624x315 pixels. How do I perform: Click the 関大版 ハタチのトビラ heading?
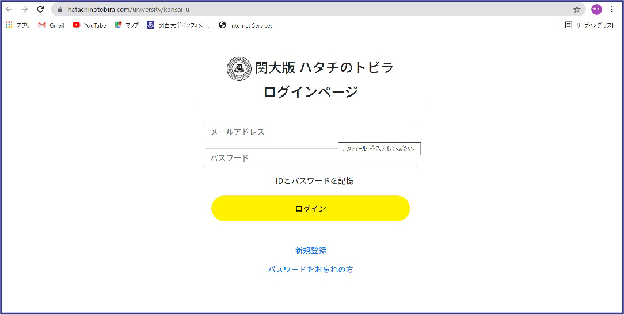click(324, 68)
